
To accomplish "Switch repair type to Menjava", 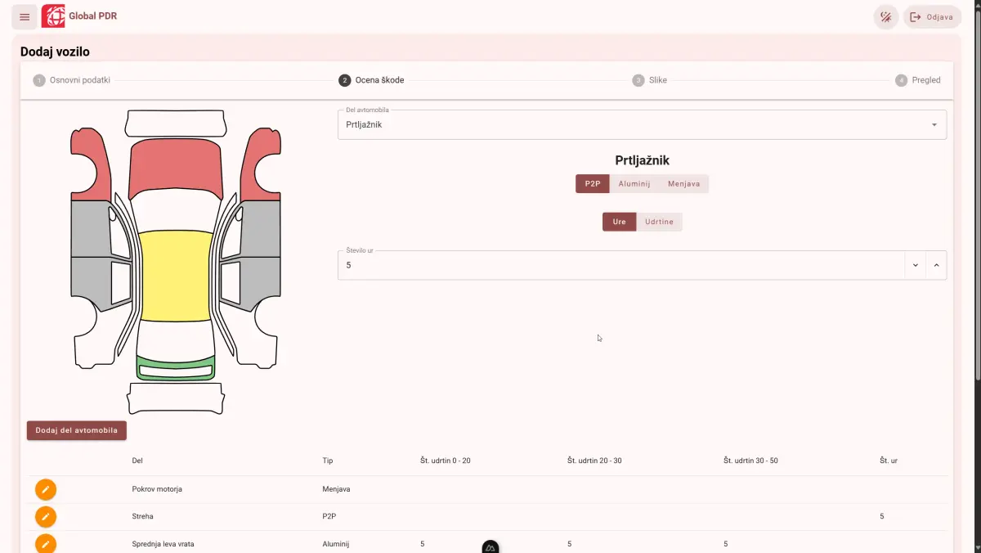I will click(x=683, y=184).
